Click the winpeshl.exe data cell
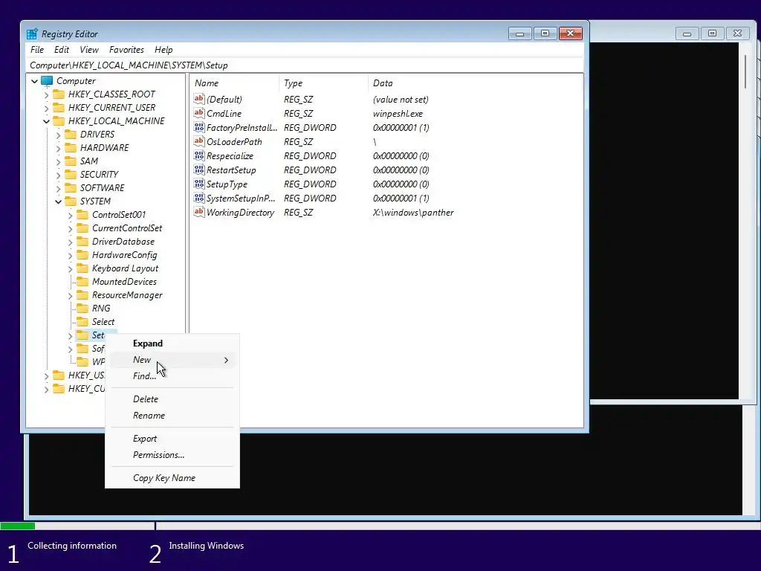The width and height of the screenshot is (761, 571). pos(398,114)
